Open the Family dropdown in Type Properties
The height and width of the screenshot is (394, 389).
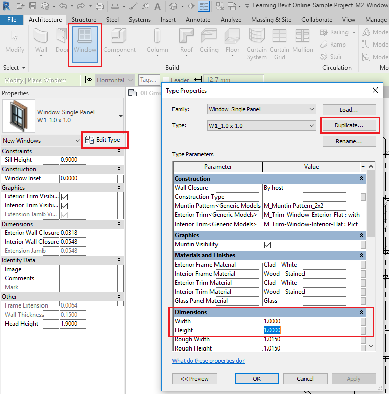point(262,109)
